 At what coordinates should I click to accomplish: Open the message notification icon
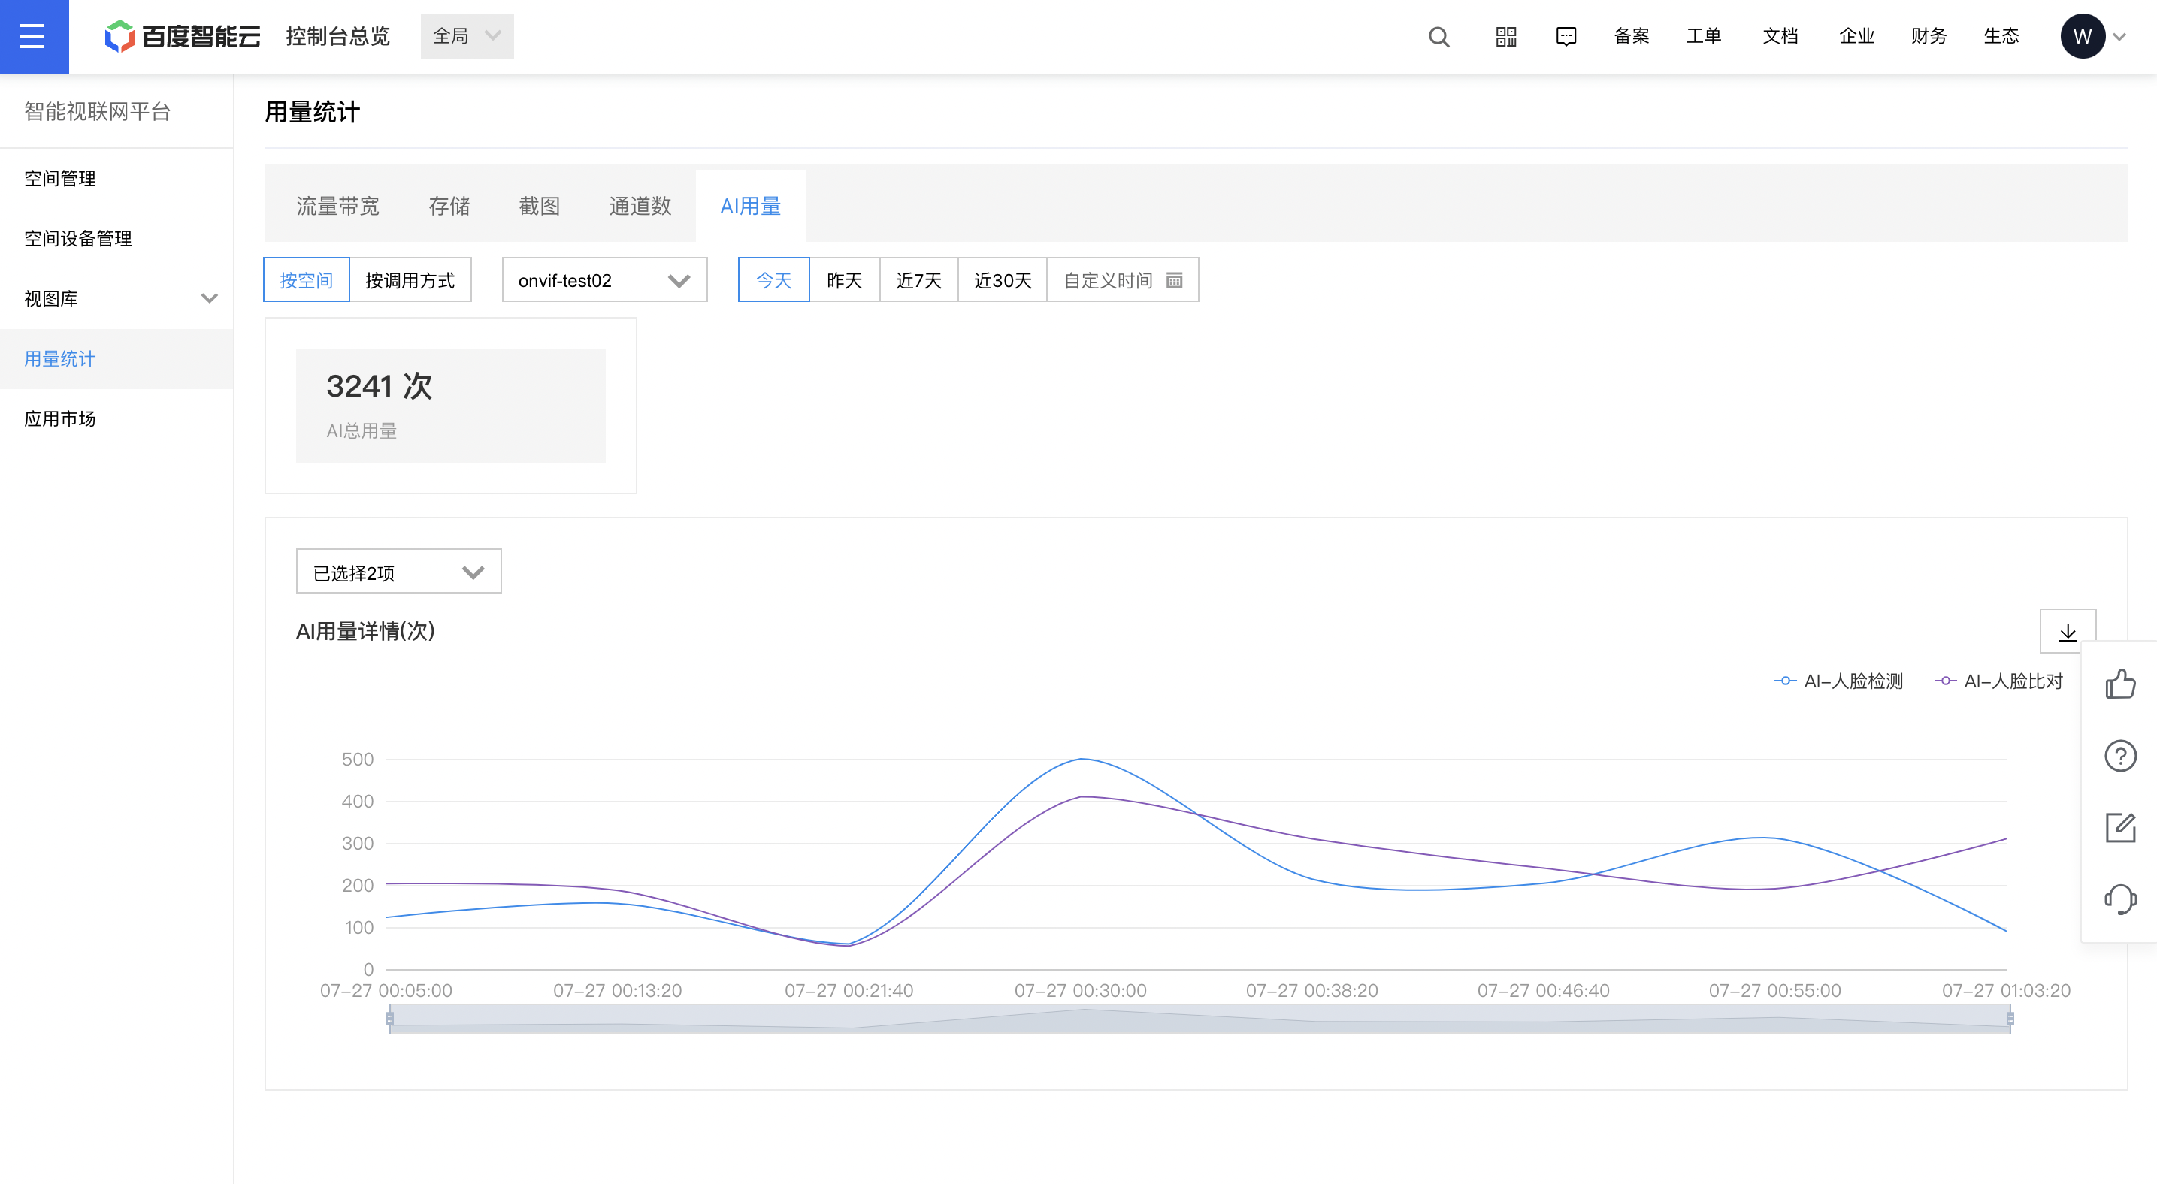tap(1566, 36)
